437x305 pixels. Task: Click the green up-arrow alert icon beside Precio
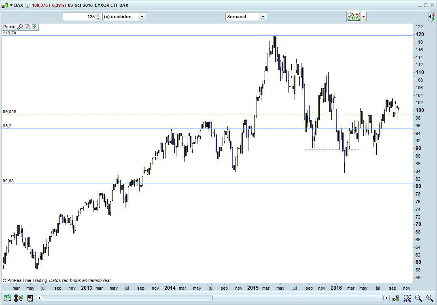[x=35, y=27]
